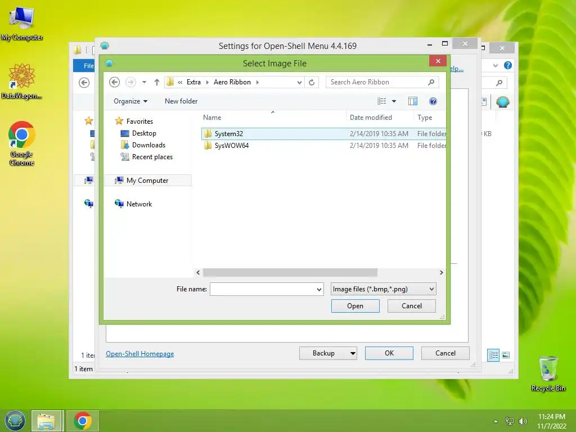The image size is (576, 432).
Task: Click Back arrow in background Explorer window
Action: coord(84,83)
